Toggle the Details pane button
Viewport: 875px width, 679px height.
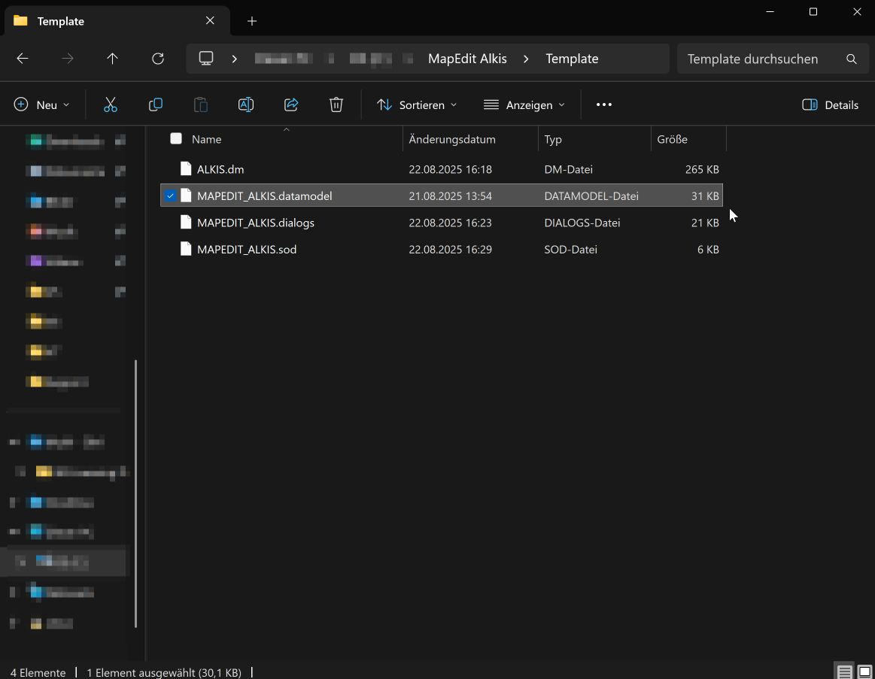(x=831, y=105)
